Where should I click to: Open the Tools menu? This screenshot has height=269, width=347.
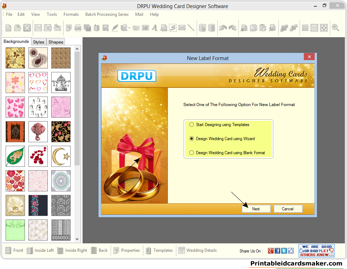point(52,14)
